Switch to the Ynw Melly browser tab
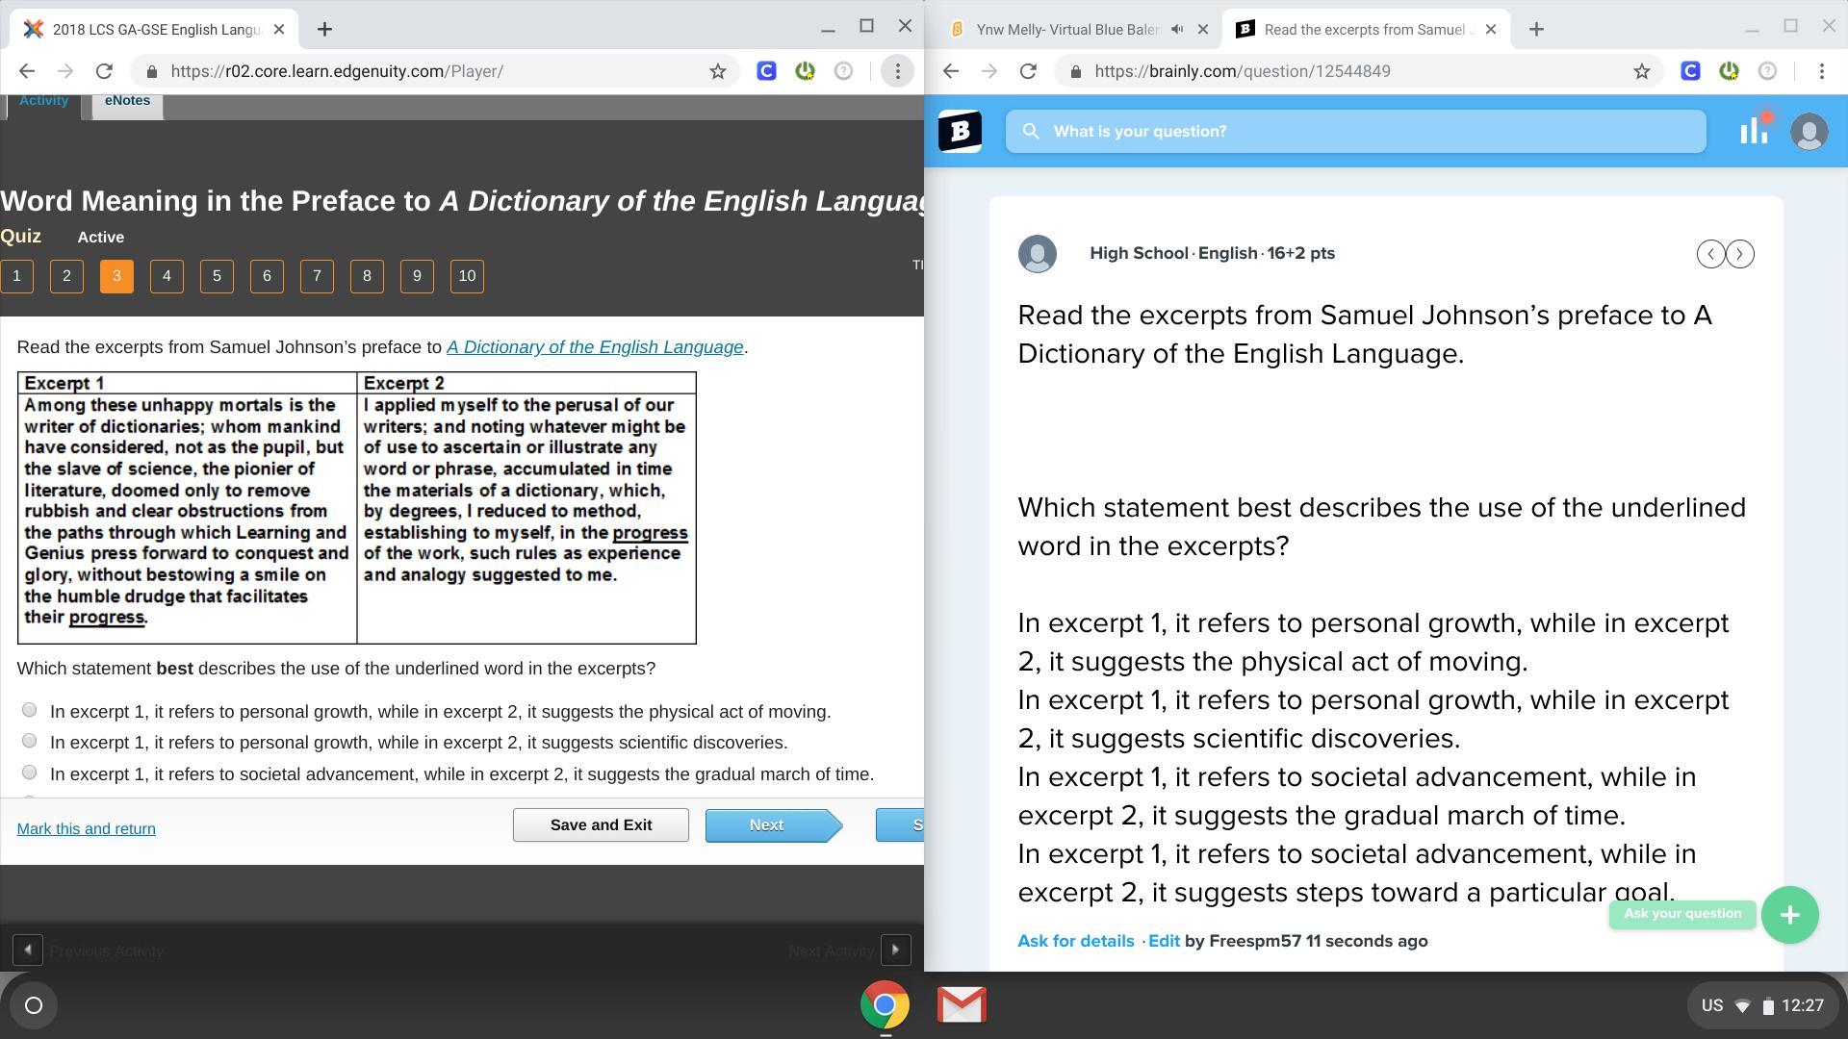Viewport: 1848px width, 1039px height. point(1066,30)
